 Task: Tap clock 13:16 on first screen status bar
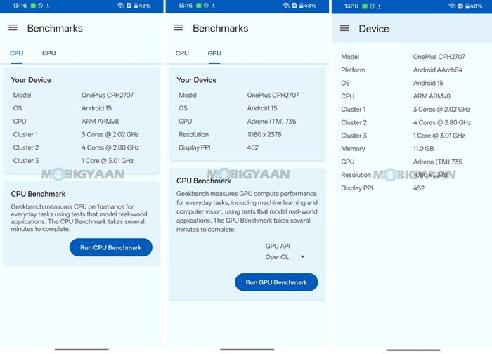click(x=20, y=6)
